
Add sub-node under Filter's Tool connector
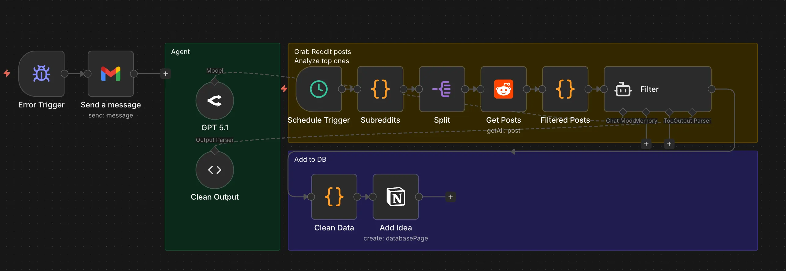pos(669,144)
